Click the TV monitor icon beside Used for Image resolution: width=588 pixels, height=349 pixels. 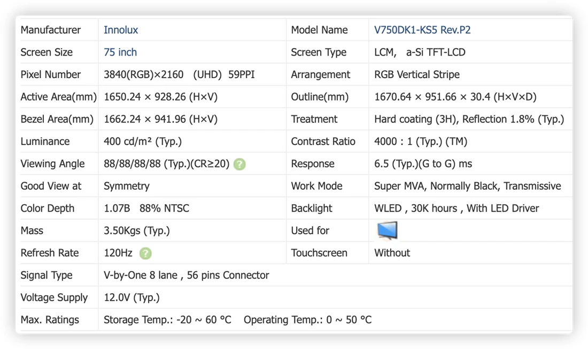click(x=388, y=230)
